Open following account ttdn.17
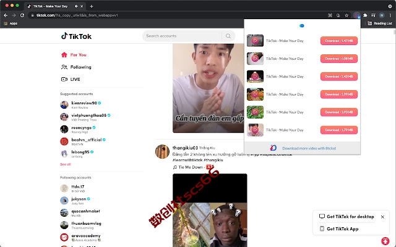This screenshot has width=396, height=247. pos(72,188)
